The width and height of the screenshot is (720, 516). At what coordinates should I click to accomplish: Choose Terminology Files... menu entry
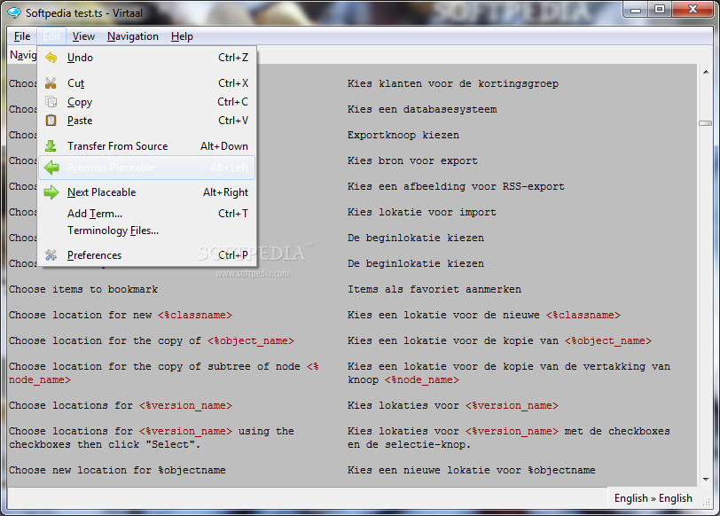click(x=147, y=231)
